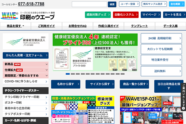Open 240線 高精細印刷 link
186x124 pixels.
point(161,38)
